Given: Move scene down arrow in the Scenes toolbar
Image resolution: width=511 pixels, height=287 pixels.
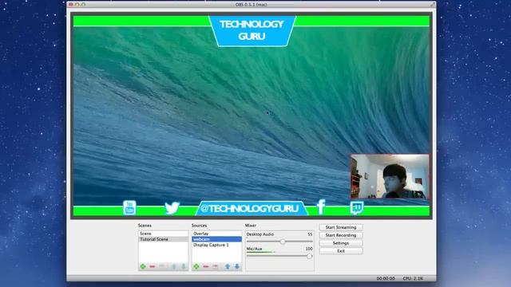Looking at the screenshot, I should click(x=184, y=266).
